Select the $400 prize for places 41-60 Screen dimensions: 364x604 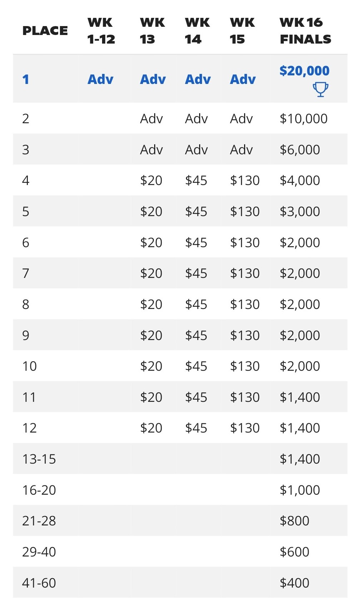(294, 583)
